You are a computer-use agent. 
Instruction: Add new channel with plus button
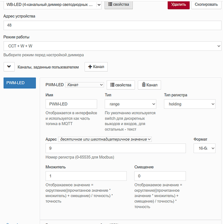[x=96, y=67]
